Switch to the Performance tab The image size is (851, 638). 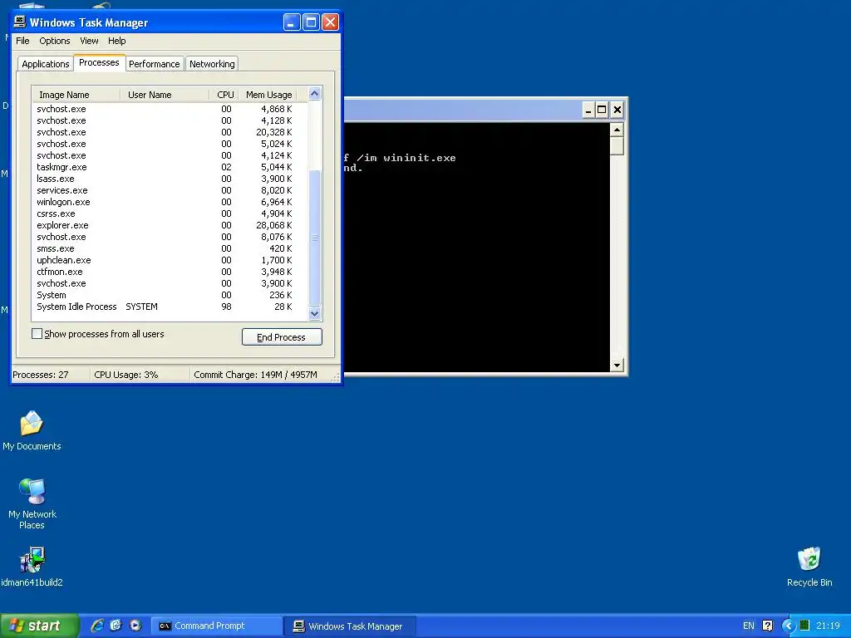point(154,64)
